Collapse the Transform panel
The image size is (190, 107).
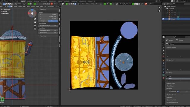(42, 9)
